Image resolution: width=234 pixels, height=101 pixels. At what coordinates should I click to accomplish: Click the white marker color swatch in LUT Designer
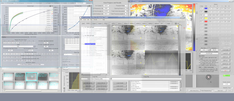pyautogui.click(x=206, y=15)
